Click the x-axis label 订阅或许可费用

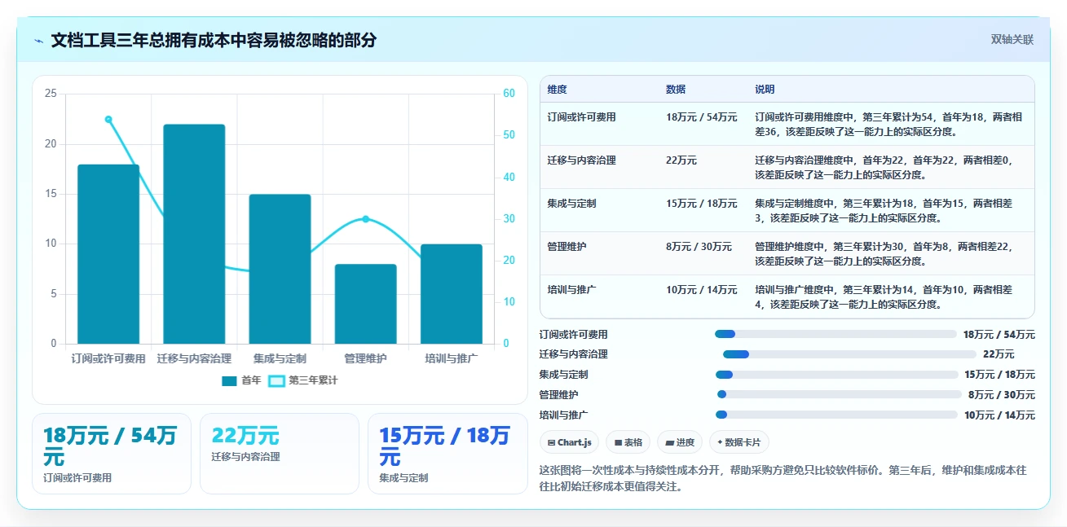(108, 358)
